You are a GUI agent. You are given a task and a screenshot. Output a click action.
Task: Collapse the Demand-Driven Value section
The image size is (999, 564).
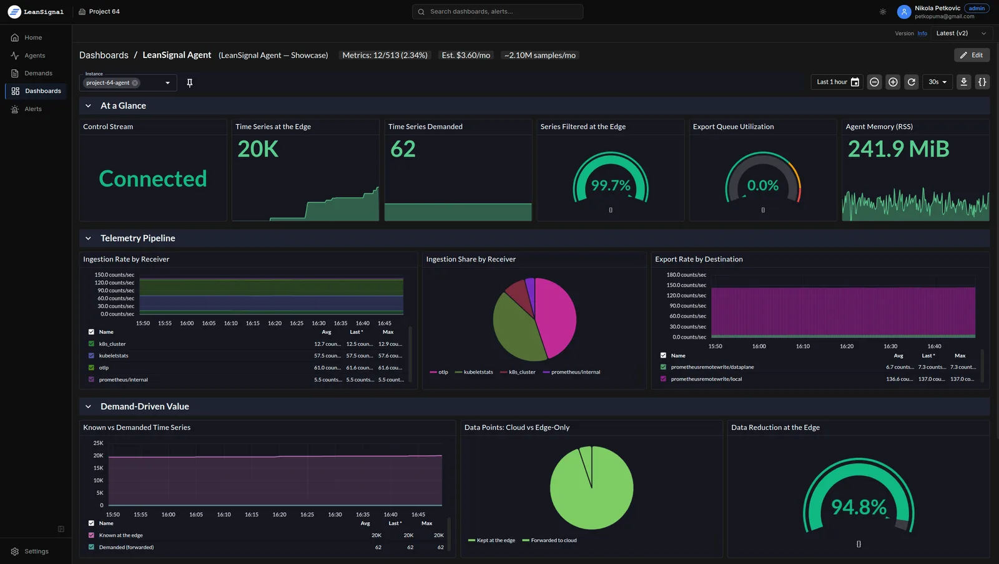click(88, 407)
